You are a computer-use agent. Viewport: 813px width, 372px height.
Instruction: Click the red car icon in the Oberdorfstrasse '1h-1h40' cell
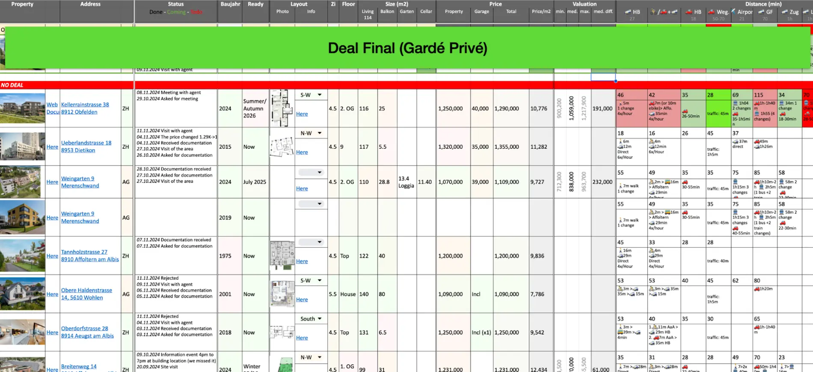pyautogui.click(x=757, y=327)
